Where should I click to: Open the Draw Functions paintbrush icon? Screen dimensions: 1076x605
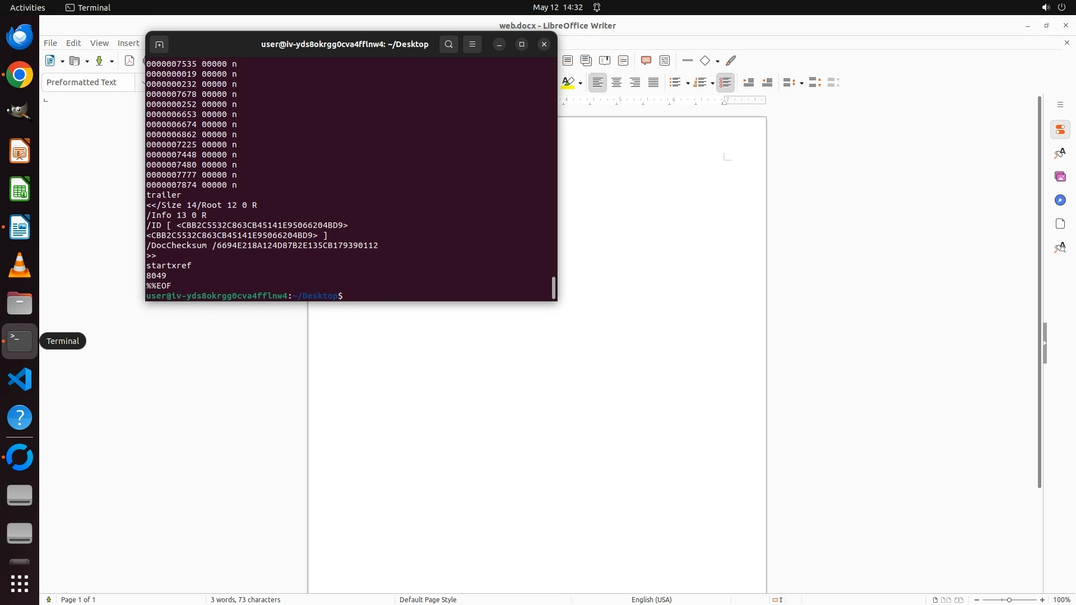pos(731,61)
